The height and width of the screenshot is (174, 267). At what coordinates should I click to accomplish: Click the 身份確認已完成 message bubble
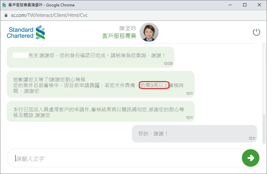point(90,57)
